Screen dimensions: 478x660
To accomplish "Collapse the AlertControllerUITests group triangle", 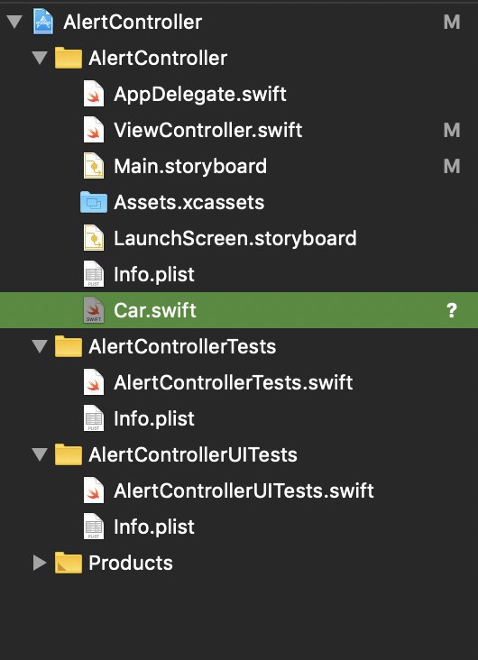I will tap(40, 454).
